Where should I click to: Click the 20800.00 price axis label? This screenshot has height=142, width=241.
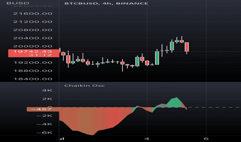(x=33, y=30)
